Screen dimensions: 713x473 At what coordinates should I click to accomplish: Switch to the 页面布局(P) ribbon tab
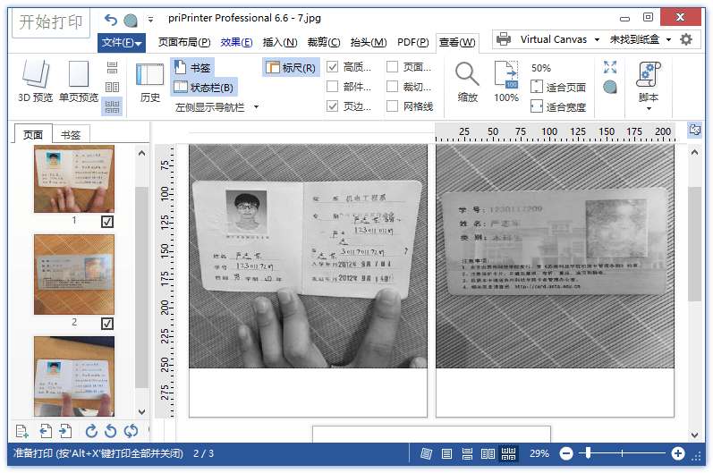[184, 42]
